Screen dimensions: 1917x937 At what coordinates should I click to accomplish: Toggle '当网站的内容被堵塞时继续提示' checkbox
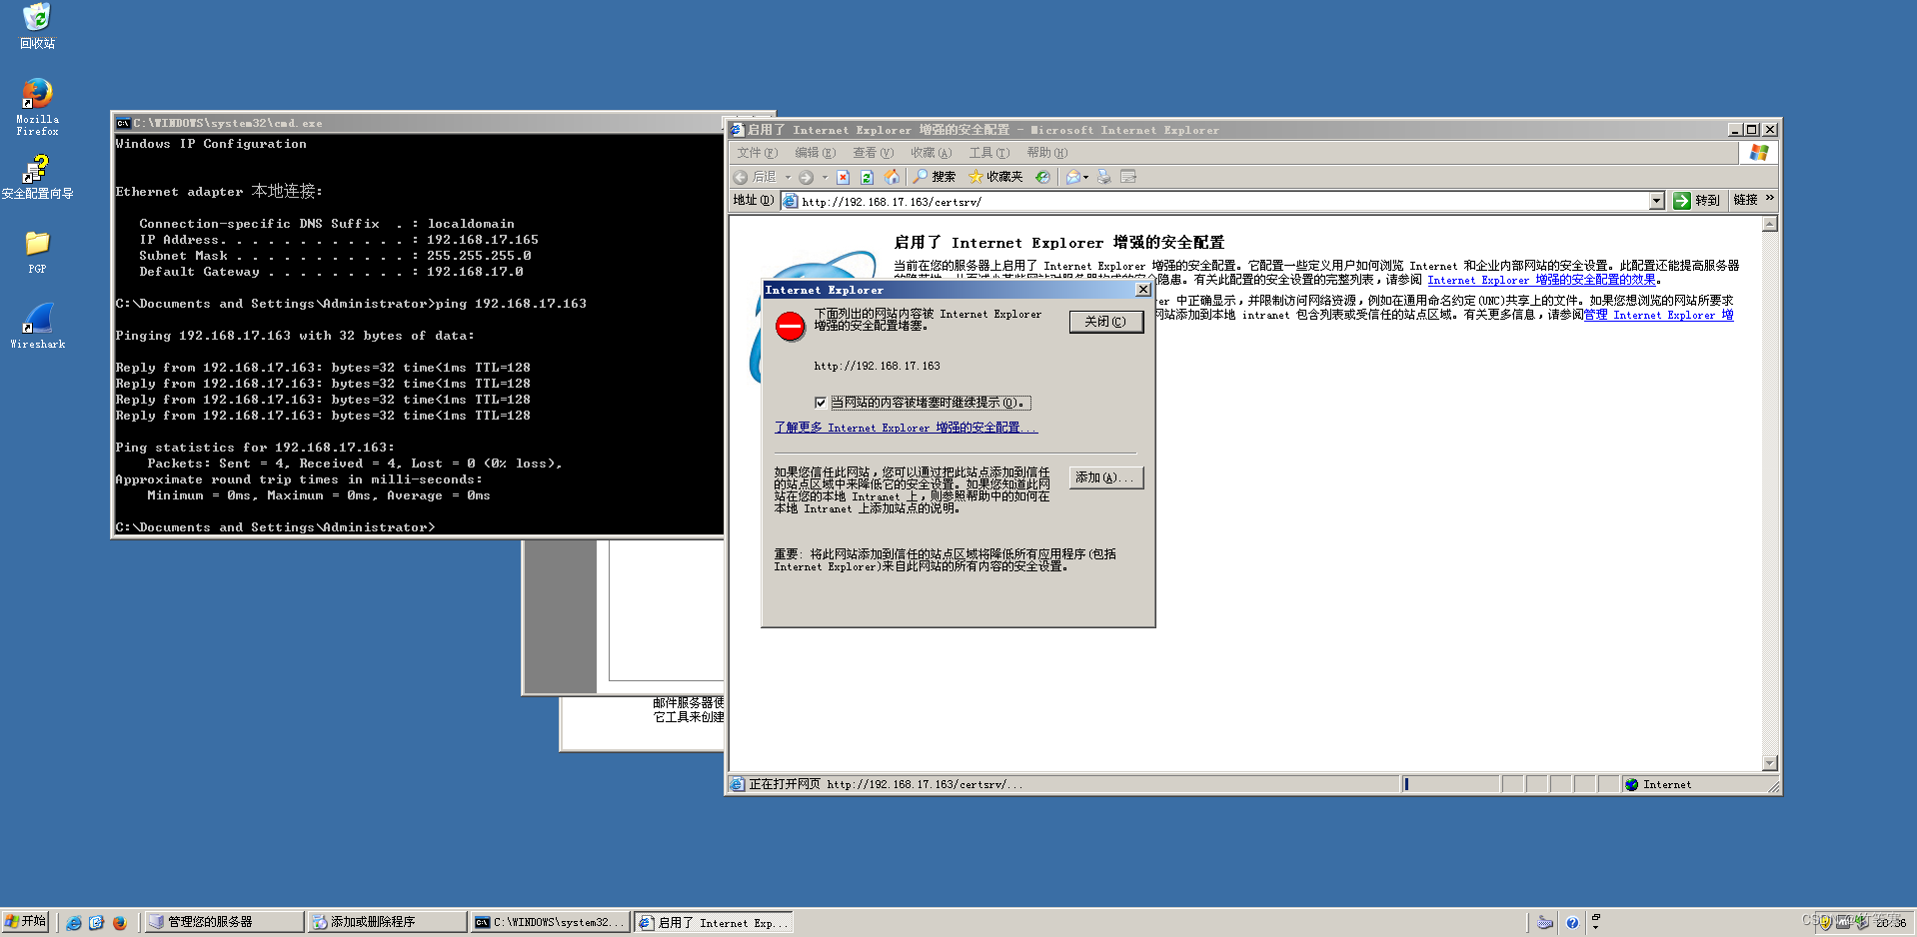pyautogui.click(x=821, y=403)
